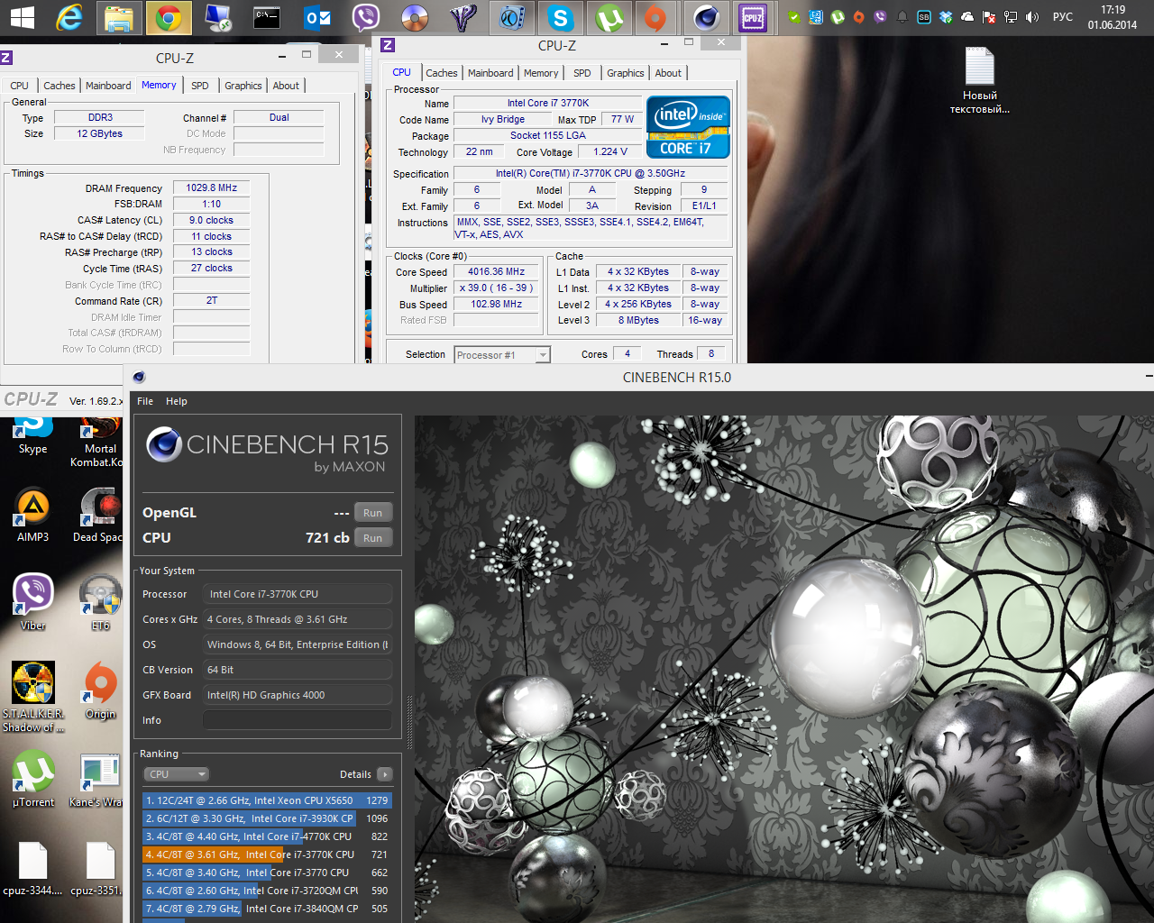Open the Caches tab in CPU-Z memory window

[60, 86]
